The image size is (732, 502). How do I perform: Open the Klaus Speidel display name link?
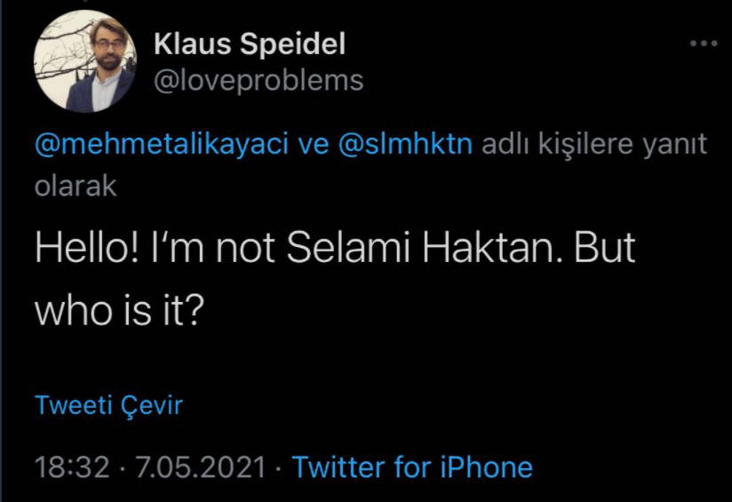(250, 44)
